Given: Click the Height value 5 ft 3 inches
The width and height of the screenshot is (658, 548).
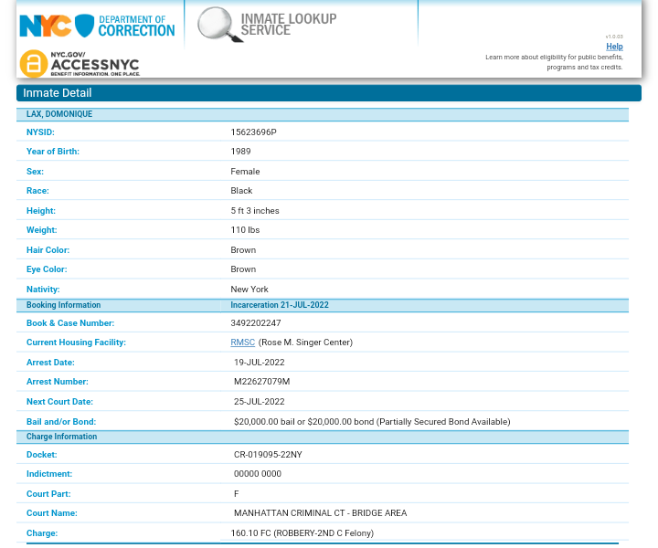Looking at the screenshot, I should point(255,211).
